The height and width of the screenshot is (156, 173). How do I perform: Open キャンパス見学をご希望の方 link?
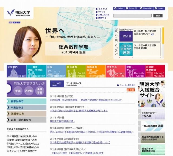tap(23, 151)
